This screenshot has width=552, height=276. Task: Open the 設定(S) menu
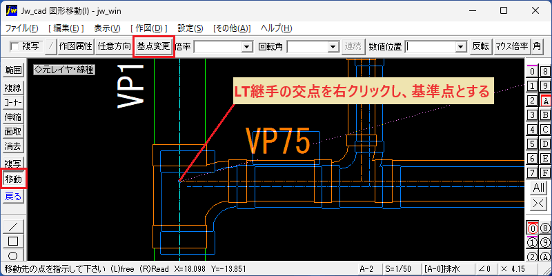[x=190, y=28]
